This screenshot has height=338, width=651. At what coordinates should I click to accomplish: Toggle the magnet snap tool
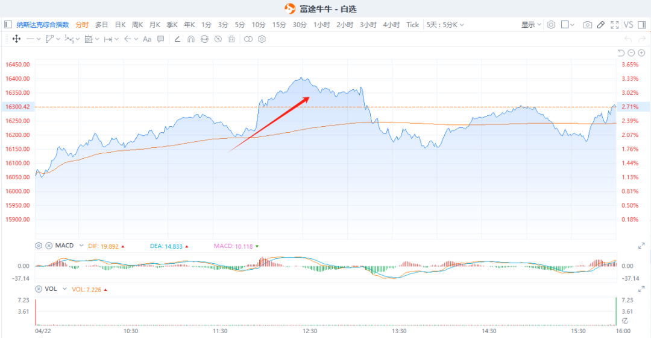(x=191, y=39)
